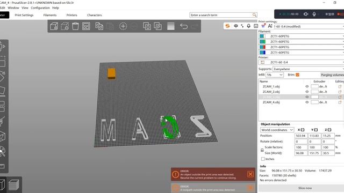Viewport: 344px width, 193px height.
Task: Click the Purging volumes button
Action: [x=332, y=75]
